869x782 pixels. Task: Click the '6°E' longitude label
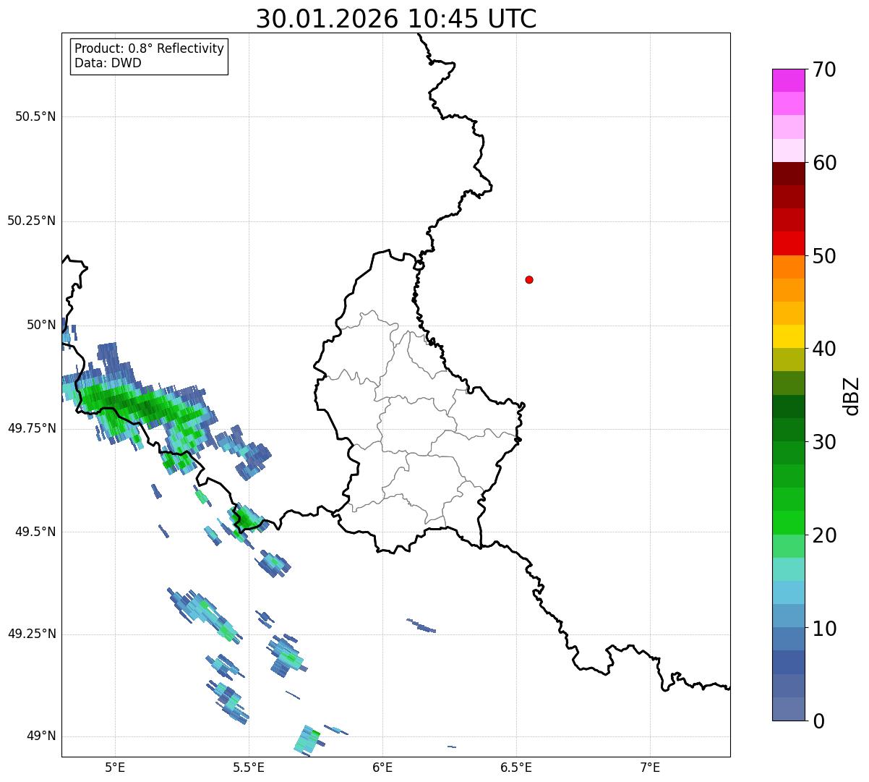point(382,767)
